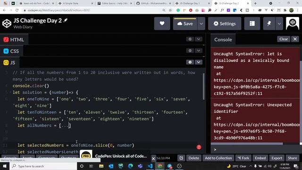This screenshot has width=302, height=170.
Task: Click the CodePen logo icon
Action: [7, 24]
